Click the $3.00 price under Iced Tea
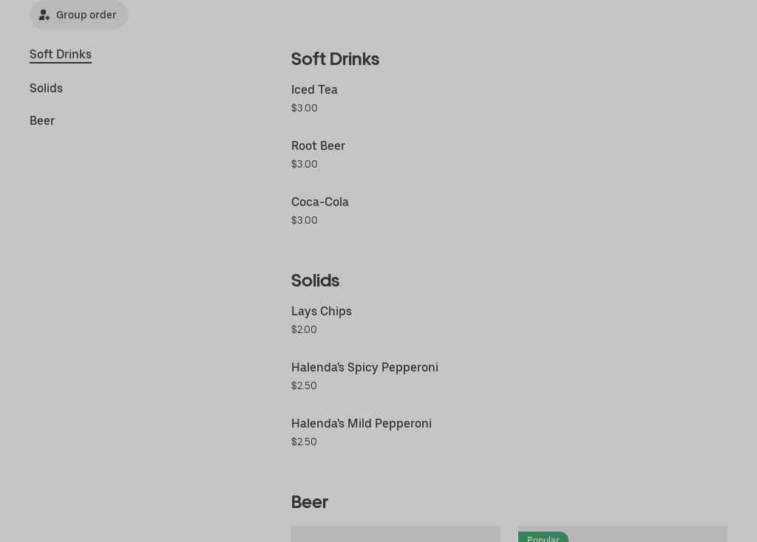The height and width of the screenshot is (542, 757). coord(304,108)
